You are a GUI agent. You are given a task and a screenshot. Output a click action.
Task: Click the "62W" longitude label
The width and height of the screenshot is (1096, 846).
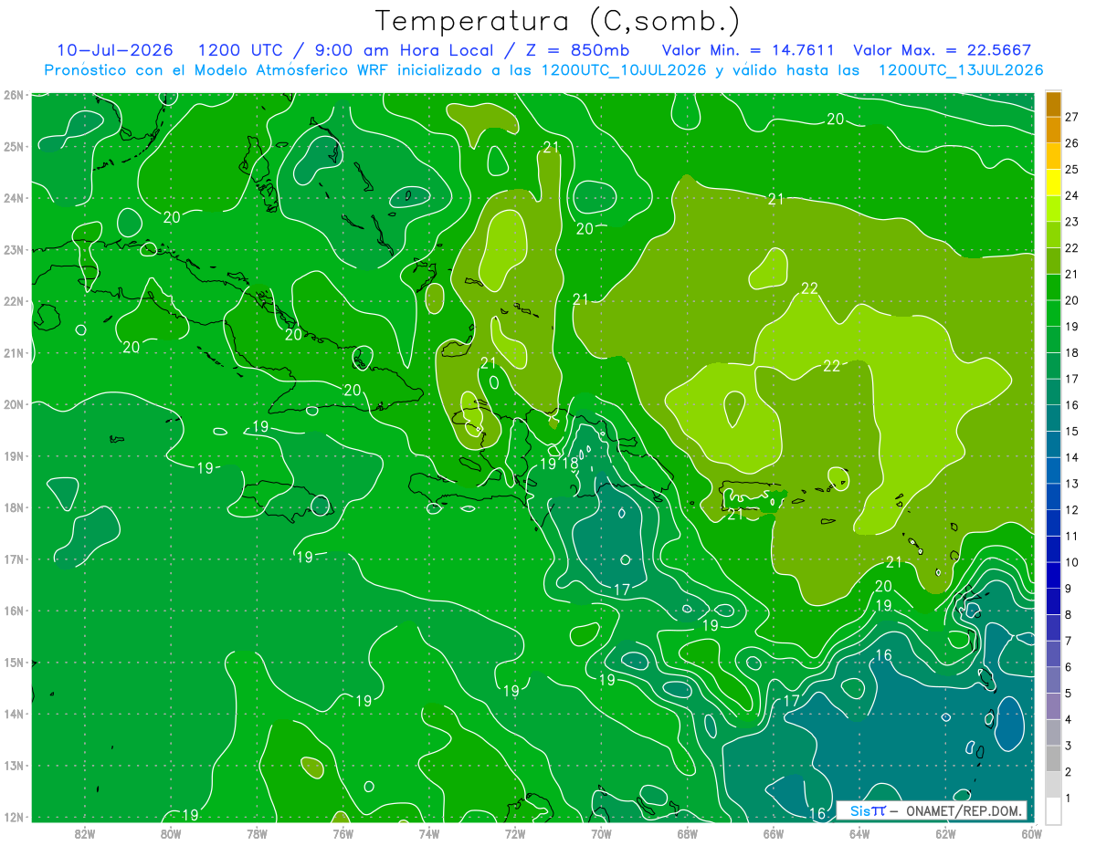click(945, 833)
